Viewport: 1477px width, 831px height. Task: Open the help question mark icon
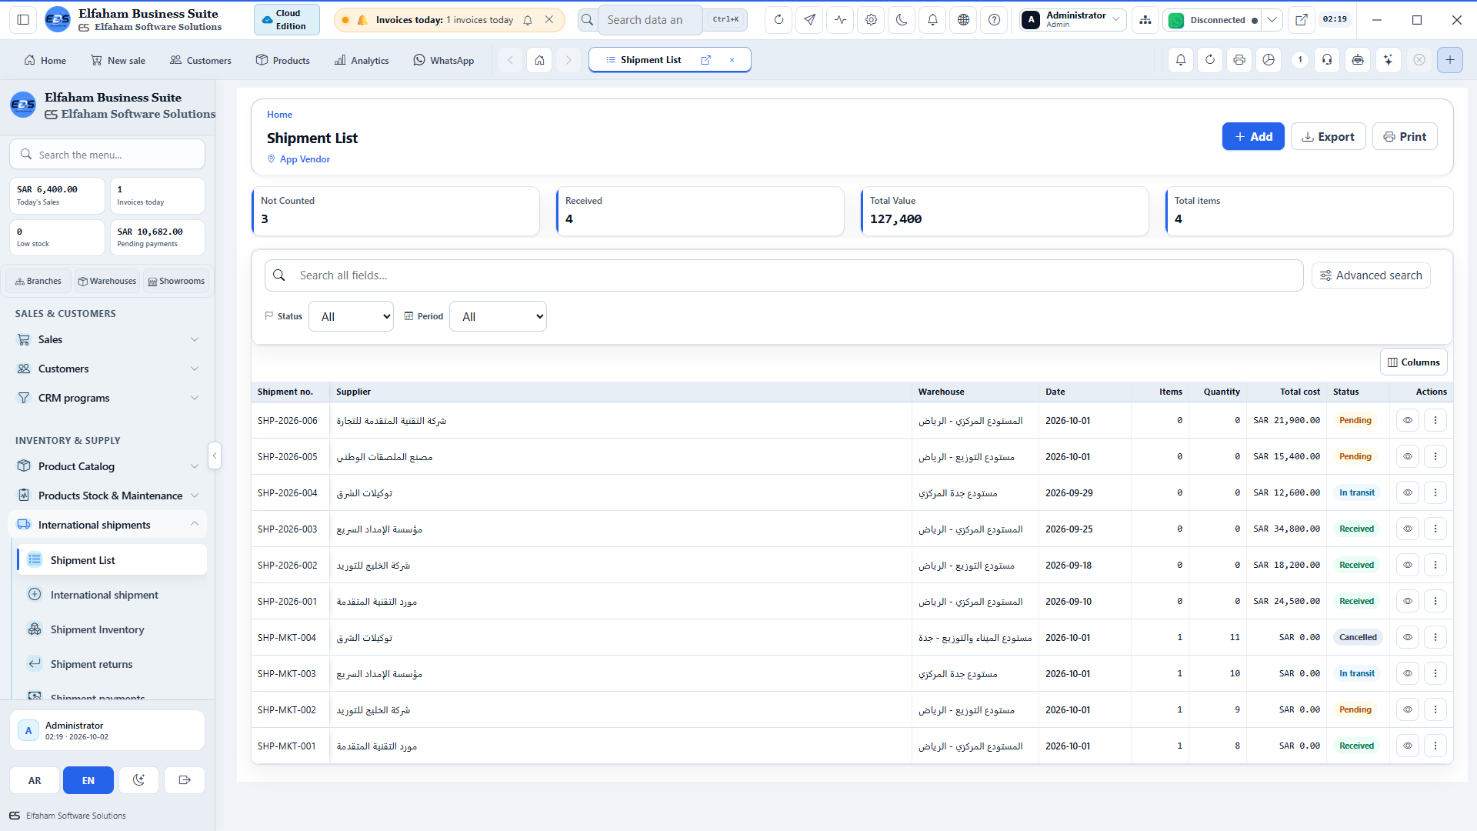pos(994,20)
